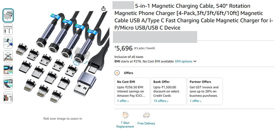This screenshot has height=131, width=277.
Task: Click the share icon above product image
Action: click(x=103, y=9)
